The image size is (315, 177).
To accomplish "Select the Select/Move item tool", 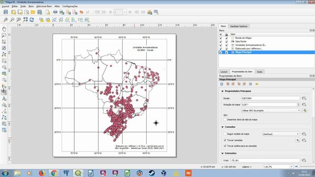I will coord(4,42).
